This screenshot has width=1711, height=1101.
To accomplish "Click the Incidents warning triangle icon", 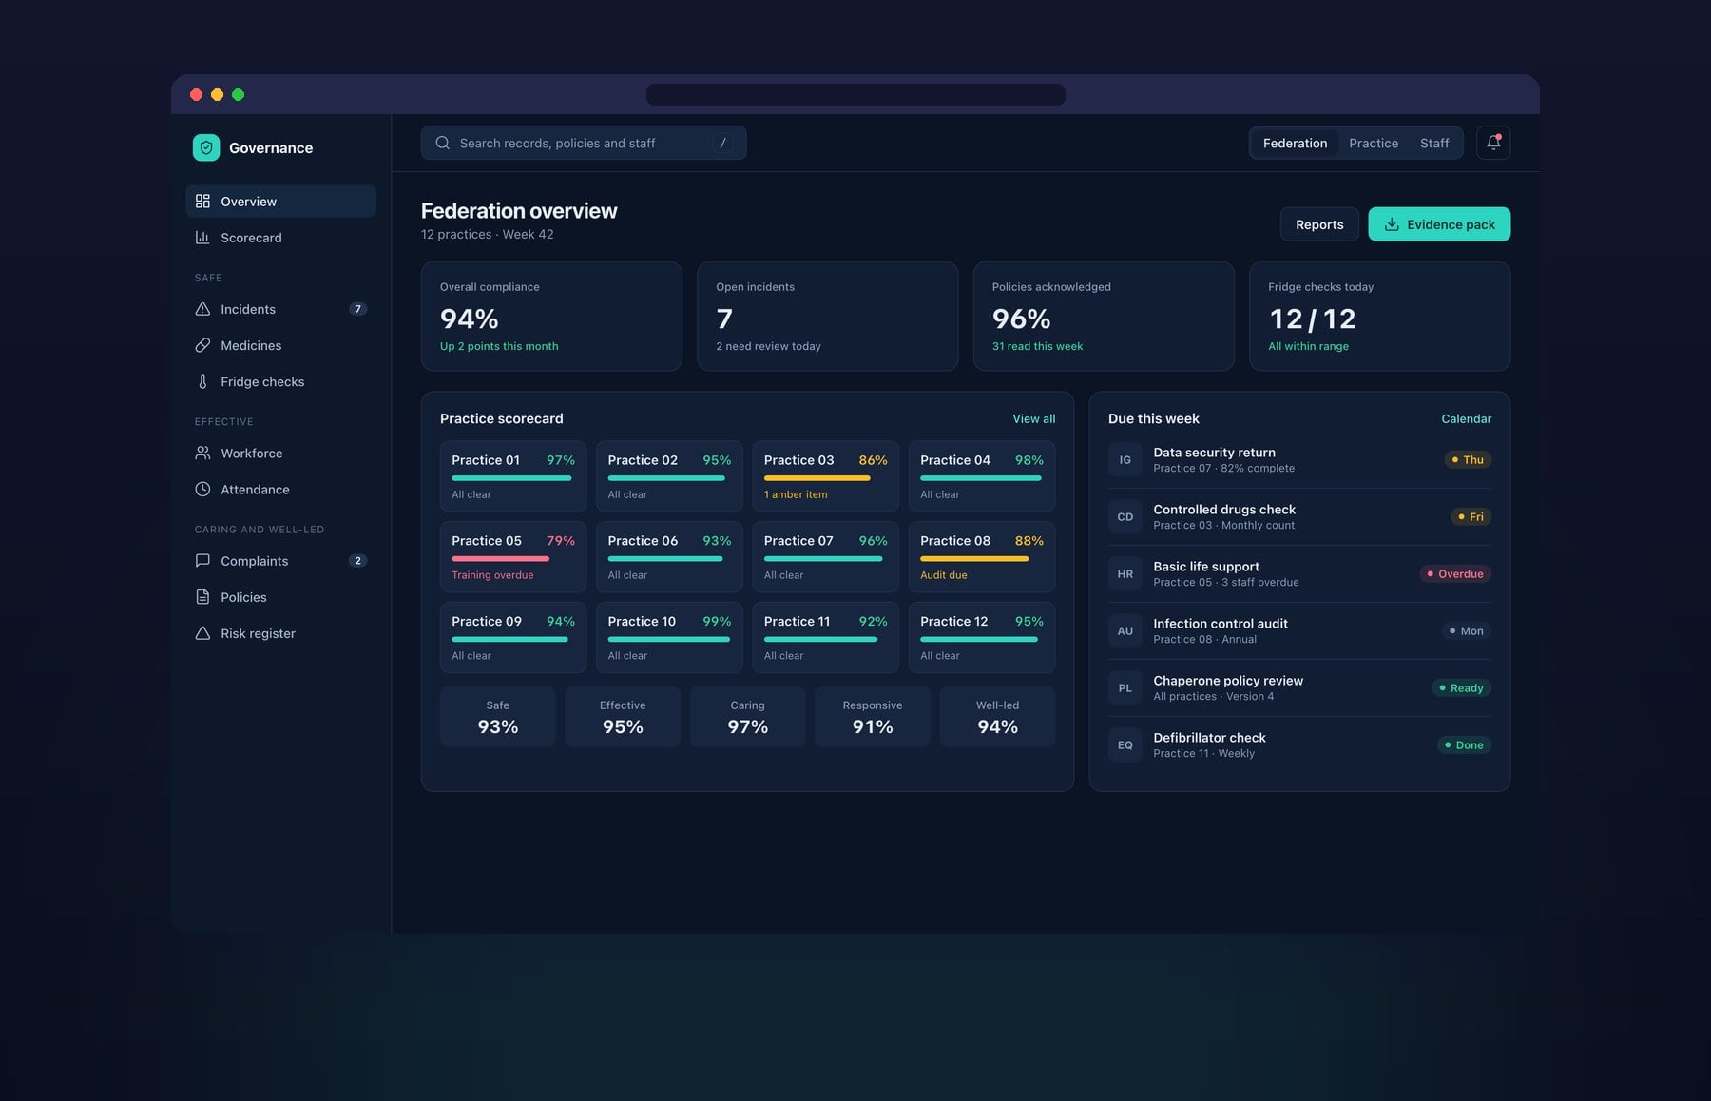I will (202, 309).
